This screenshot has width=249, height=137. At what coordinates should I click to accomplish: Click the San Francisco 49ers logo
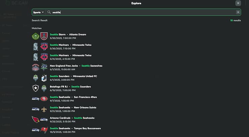(44, 99)
